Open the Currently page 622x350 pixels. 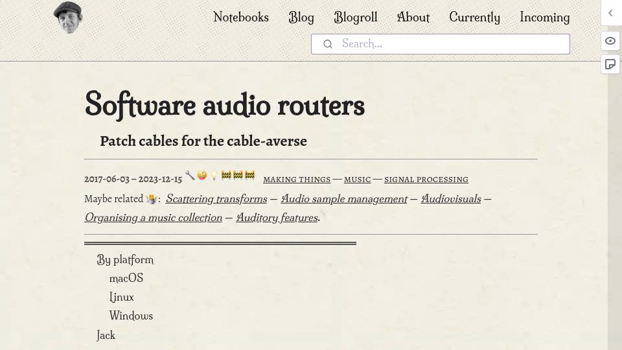point(474,17)
